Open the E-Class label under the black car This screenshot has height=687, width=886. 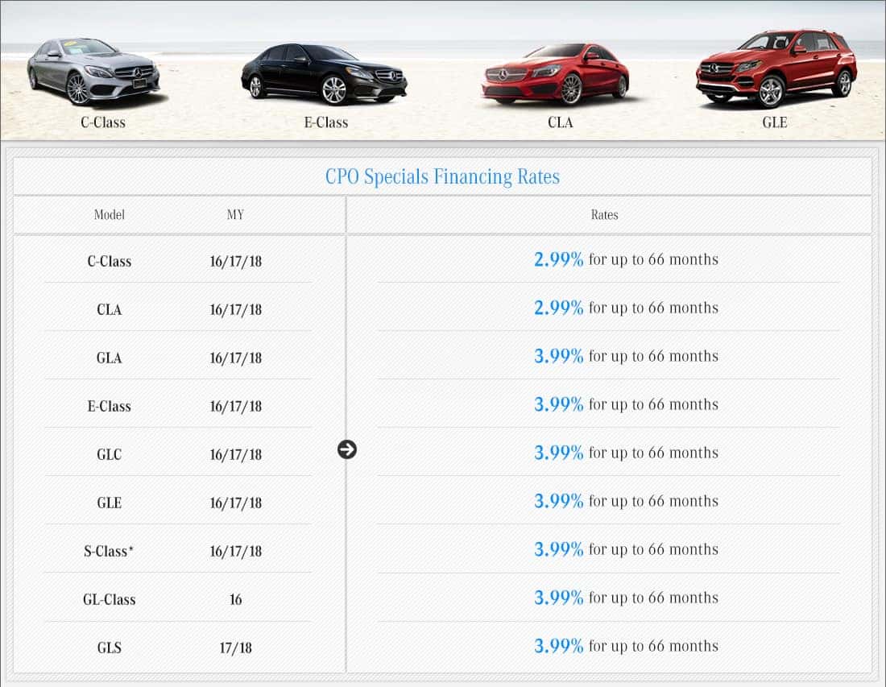coord(326,122)
